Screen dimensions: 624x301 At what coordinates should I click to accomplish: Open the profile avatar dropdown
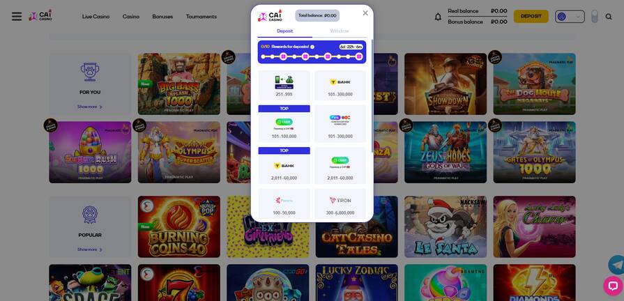click(x=570, y=17)
